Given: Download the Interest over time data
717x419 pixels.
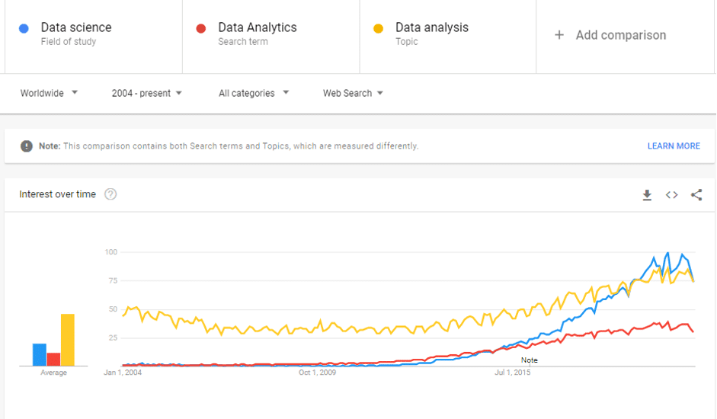Looking at the screenshot, I should (x=647, y=195).
